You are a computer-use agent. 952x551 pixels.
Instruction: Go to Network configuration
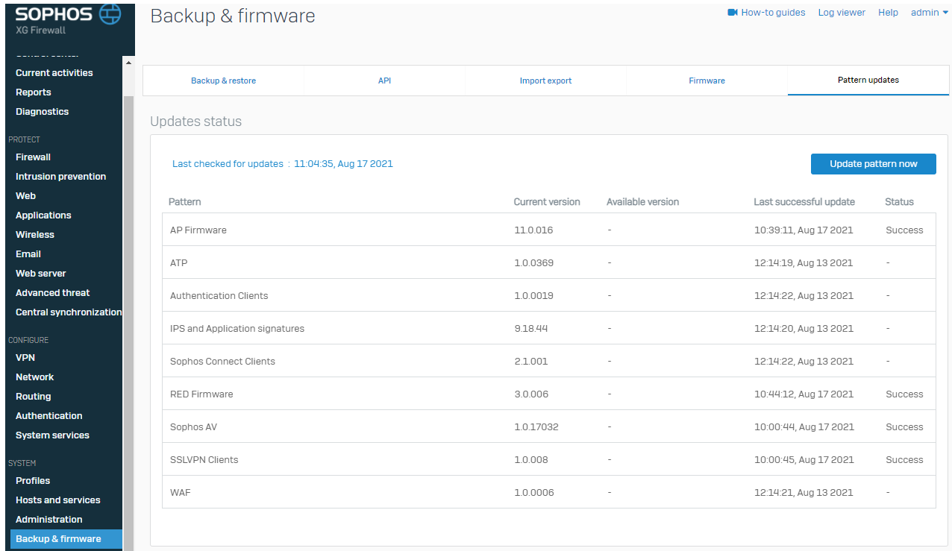[35, 377]
